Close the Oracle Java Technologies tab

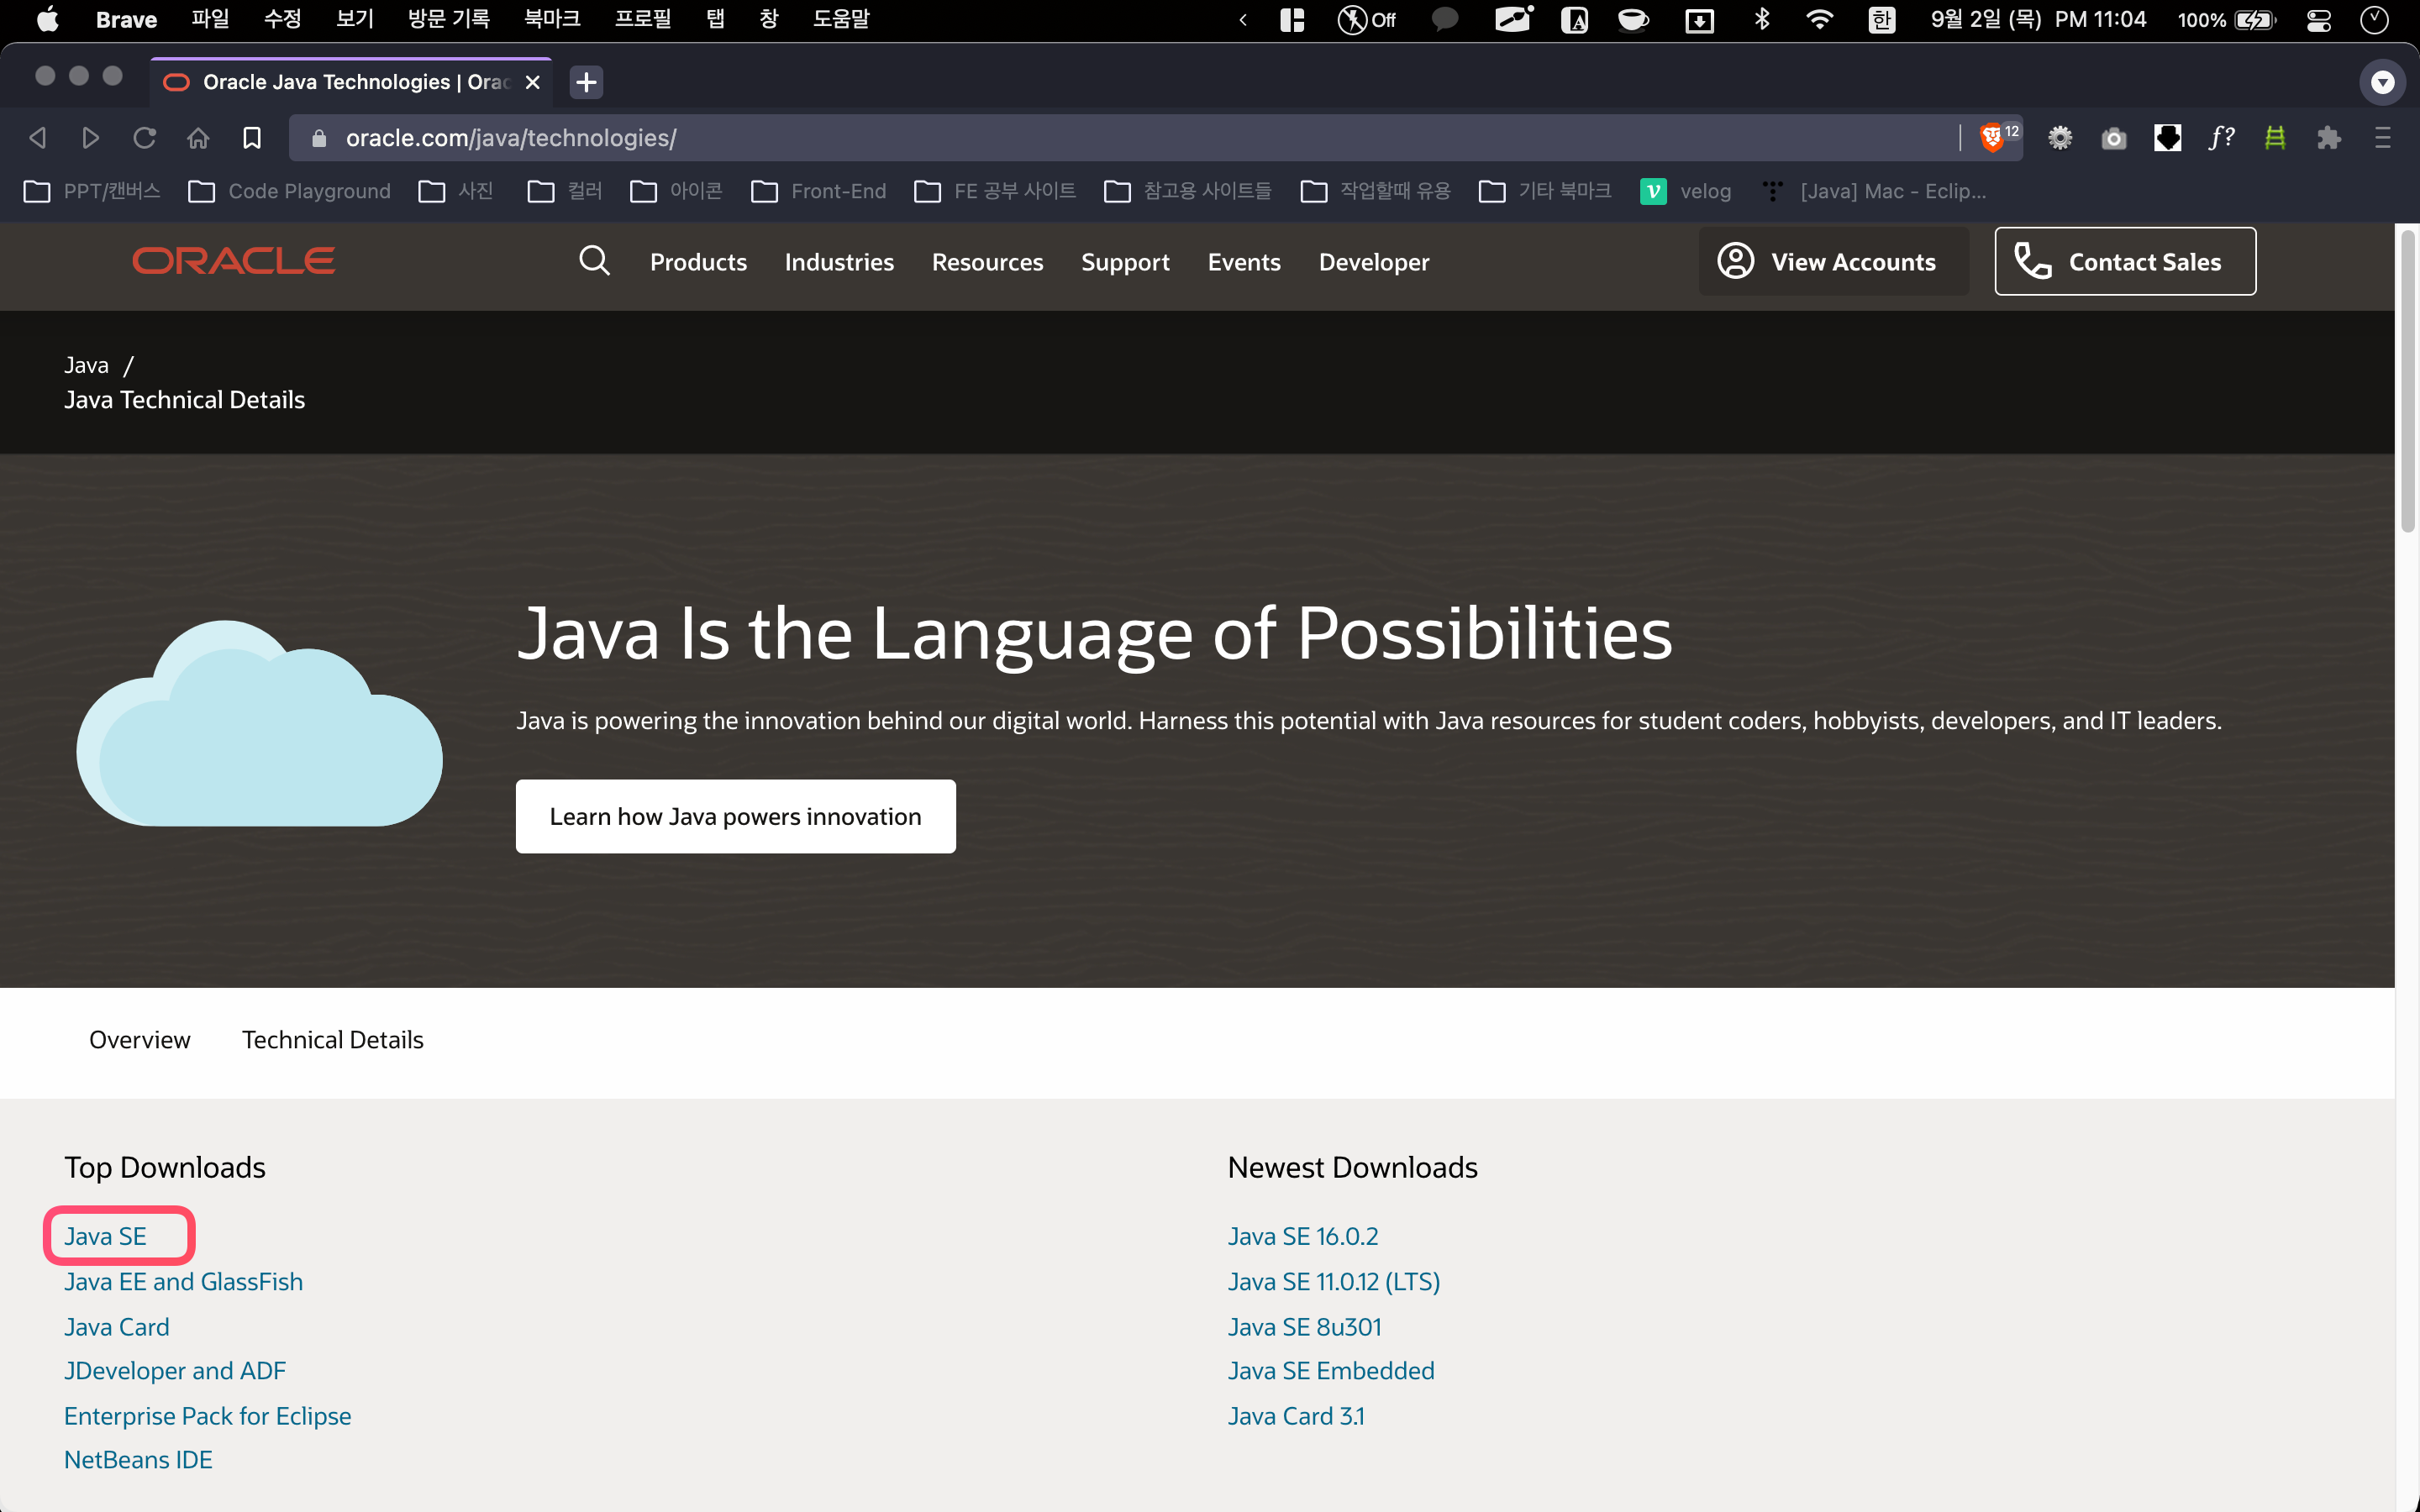coord(533,82)
